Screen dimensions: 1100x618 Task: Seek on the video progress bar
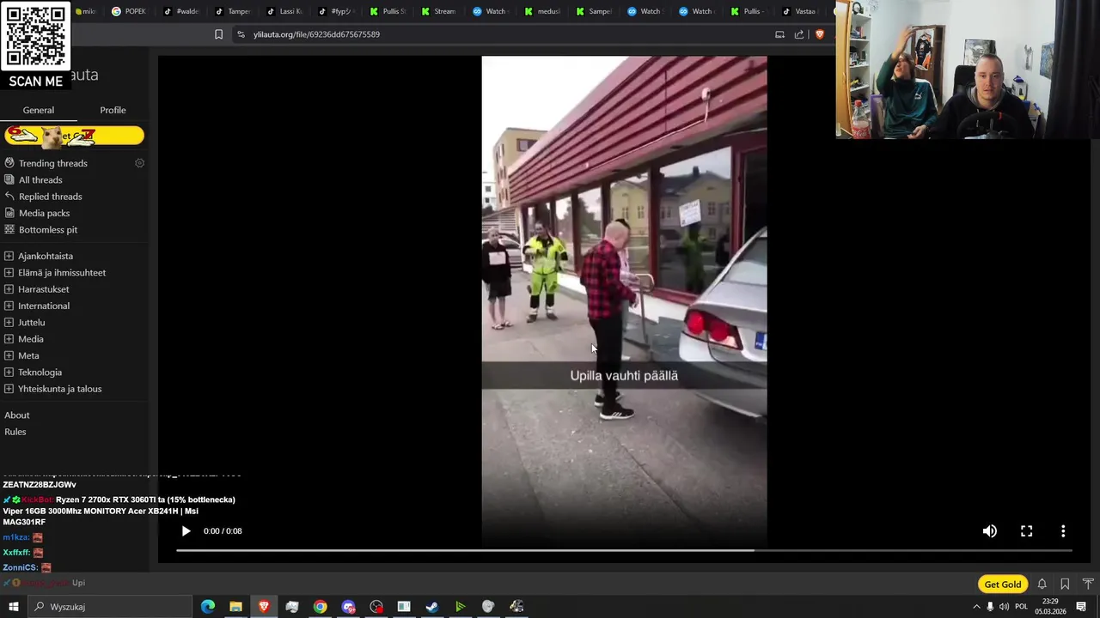point(624,551)
